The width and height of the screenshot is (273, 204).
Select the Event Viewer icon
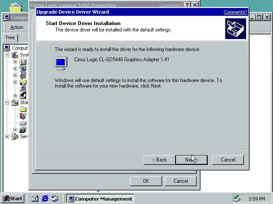[23, 62]
